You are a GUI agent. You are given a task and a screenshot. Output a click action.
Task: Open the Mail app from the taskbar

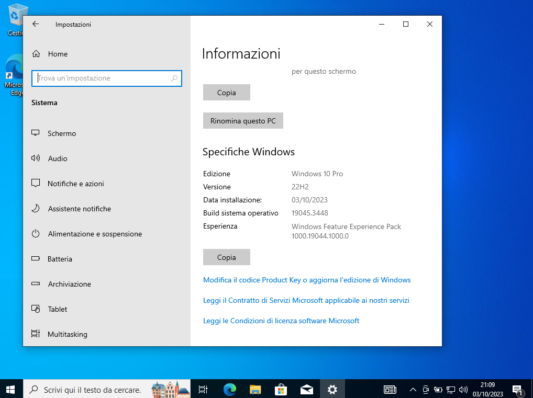tap(307, 390)
